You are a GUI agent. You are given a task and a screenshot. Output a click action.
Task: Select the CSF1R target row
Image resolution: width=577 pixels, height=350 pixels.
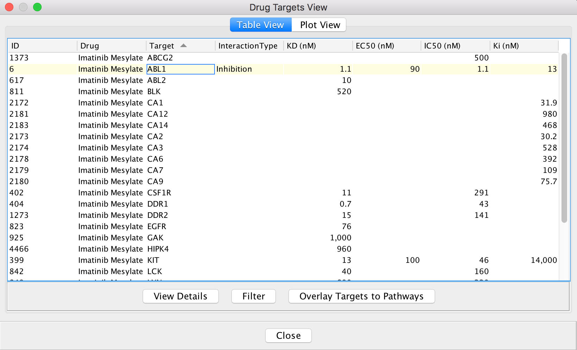pyautogui.click(x=284, y=193)
